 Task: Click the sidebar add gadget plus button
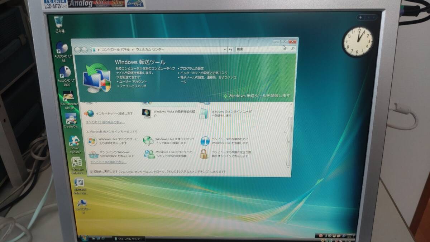pos(360,17)
